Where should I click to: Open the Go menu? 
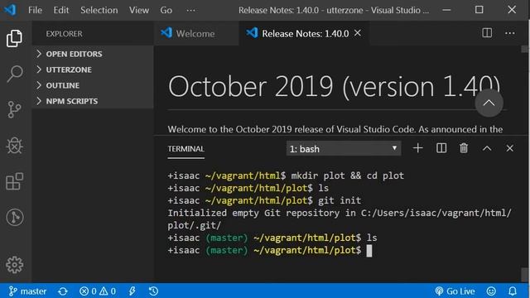coord(166,10)
